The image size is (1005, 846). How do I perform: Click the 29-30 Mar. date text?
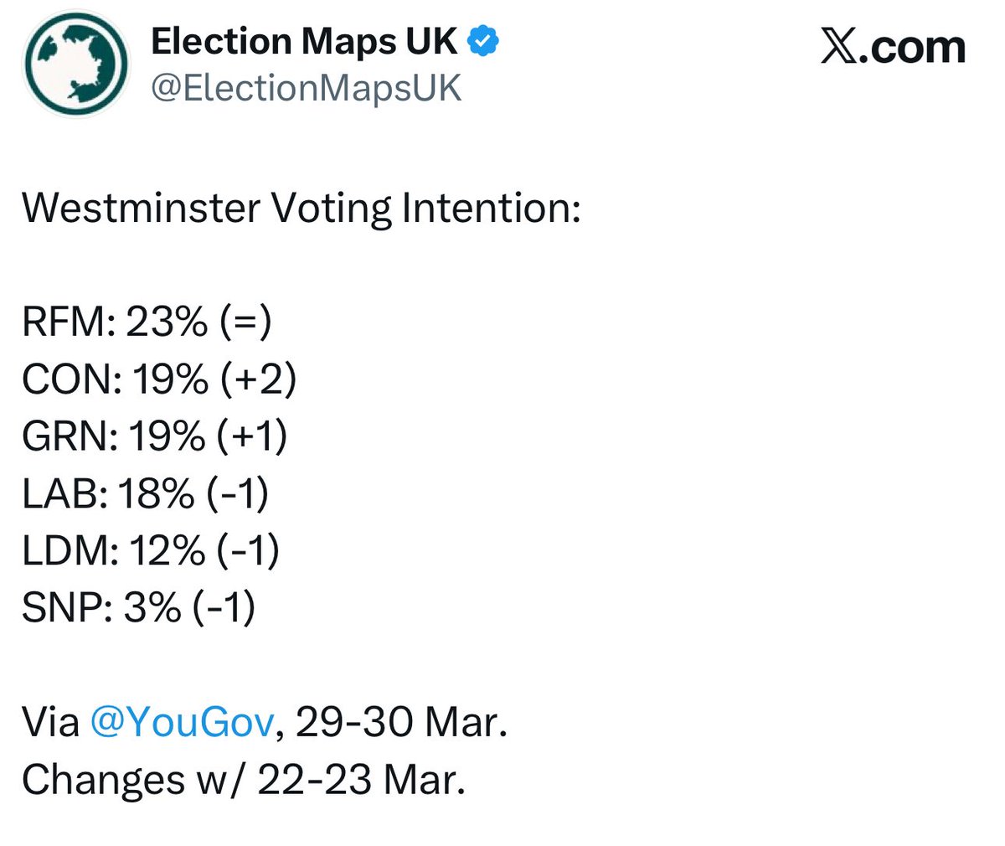[402, 721]
